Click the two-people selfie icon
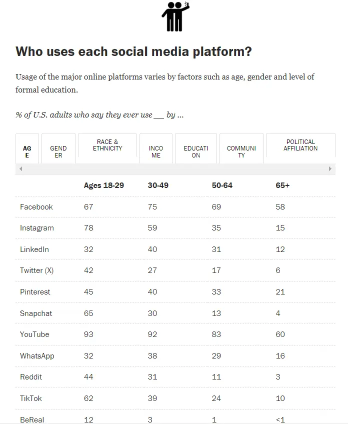This screenshot has height=424, width=348. (x=175, y=16)
